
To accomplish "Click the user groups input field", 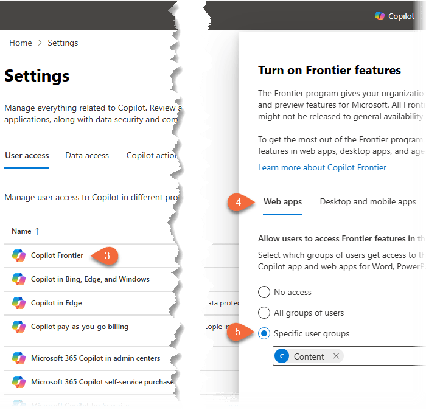I will (x=383, y=356).
